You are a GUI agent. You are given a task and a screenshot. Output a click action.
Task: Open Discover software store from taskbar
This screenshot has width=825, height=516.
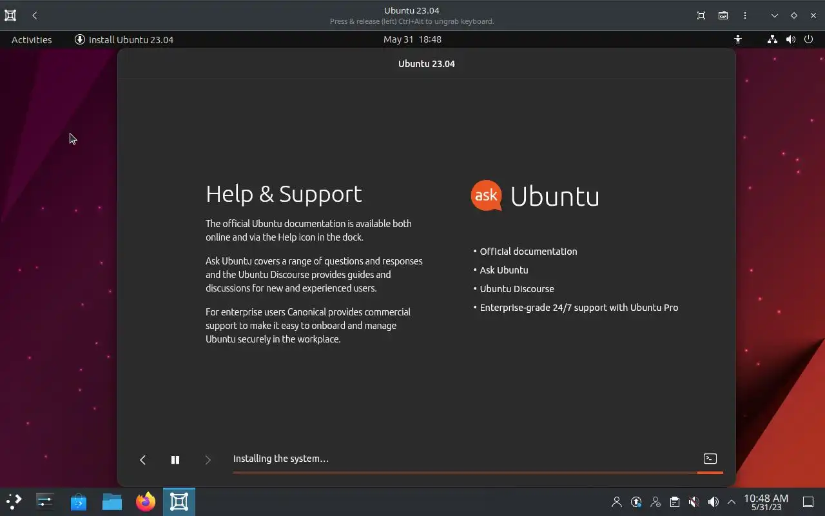[79, 501]
